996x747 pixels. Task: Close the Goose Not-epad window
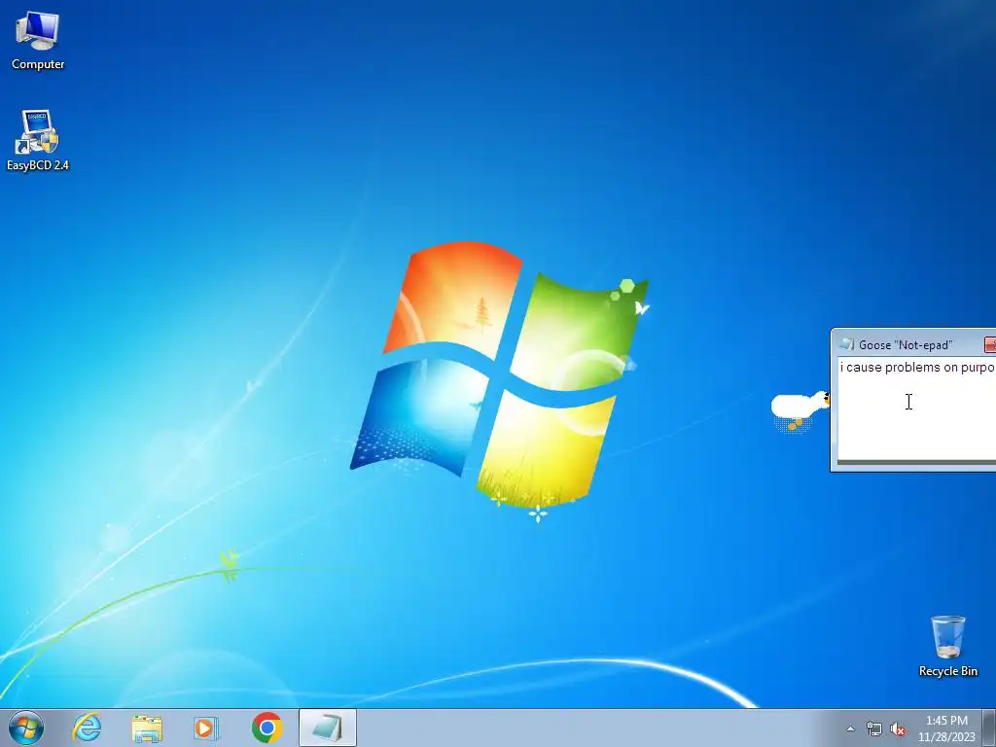coord(989,344)
